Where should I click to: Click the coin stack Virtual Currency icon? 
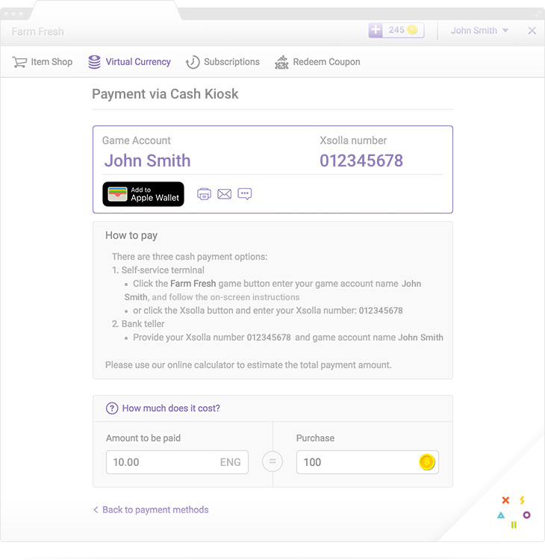(94, 62)
